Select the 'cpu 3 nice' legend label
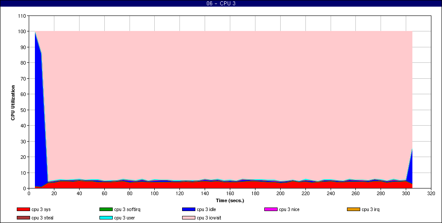The height and width of the screenshot is (223, 442). point(289,209)
